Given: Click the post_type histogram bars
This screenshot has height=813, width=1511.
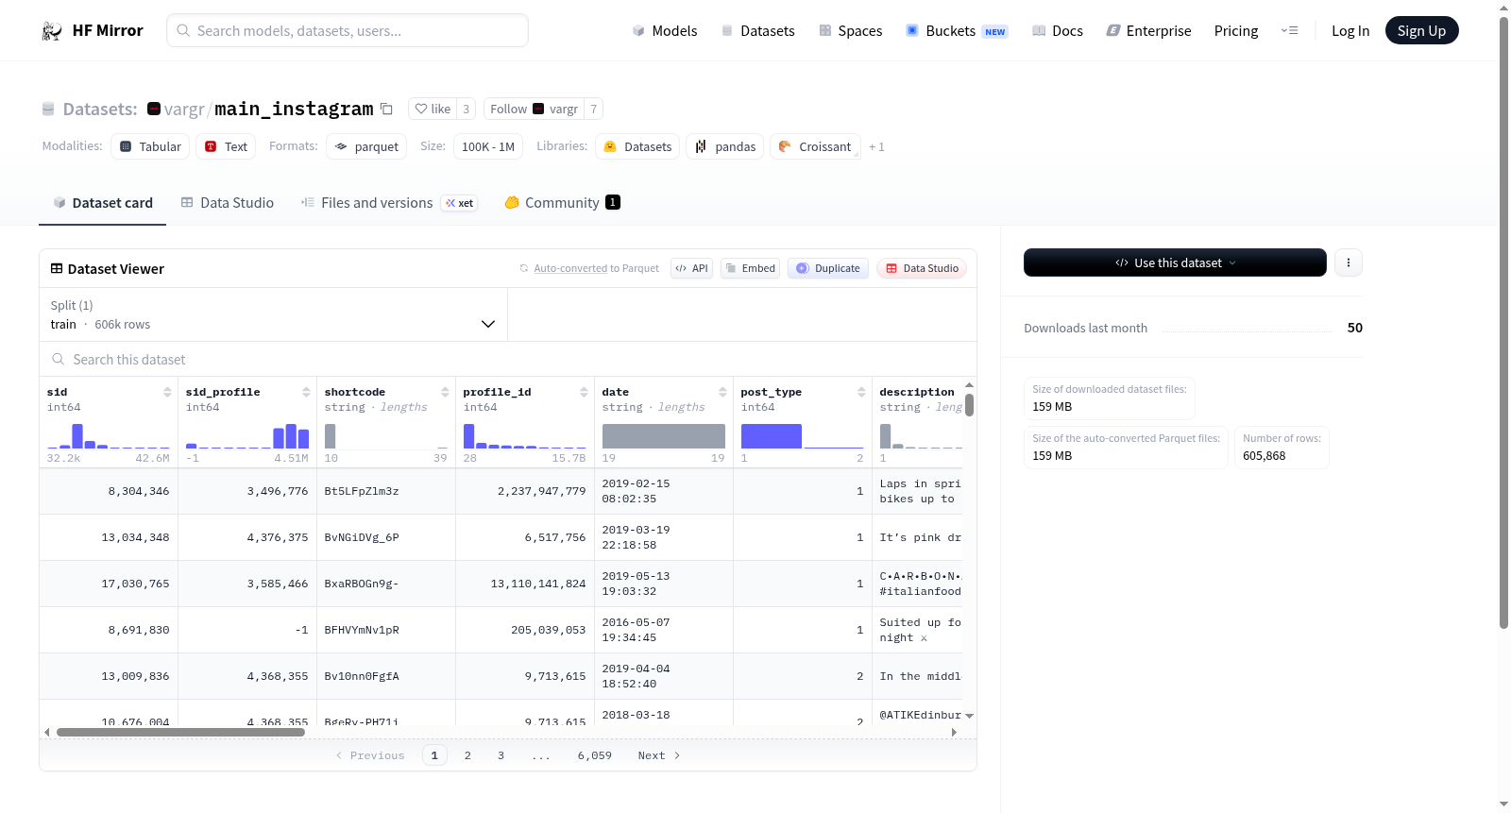Looking at the screenshot, I should (x=802, y=435).
